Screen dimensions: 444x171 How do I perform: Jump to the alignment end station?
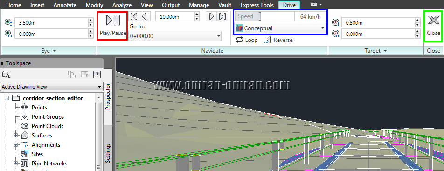[x=222, y=16]
